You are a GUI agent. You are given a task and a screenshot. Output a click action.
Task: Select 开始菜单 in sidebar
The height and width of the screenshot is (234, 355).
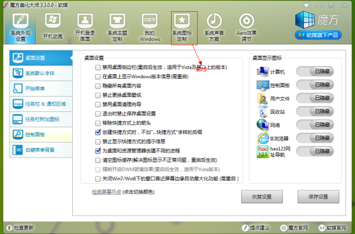coord(41,88)
